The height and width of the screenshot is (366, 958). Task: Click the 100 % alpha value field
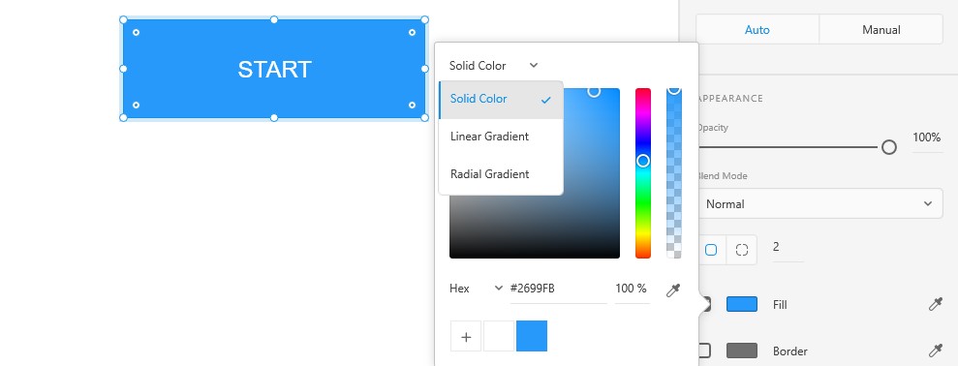click(x=632, y=289)
